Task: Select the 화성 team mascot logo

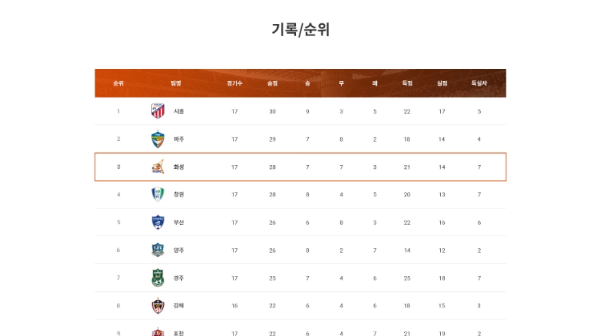Action: [158, 166]
